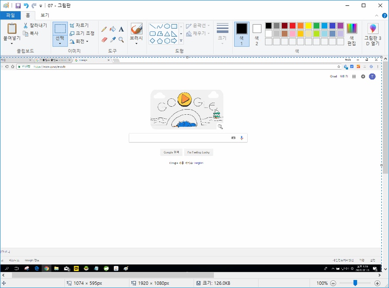389x288 pixels.
Task: Click the vertical scrollbar down arrow
Action: pyautogui.click(x=385, y=269)
